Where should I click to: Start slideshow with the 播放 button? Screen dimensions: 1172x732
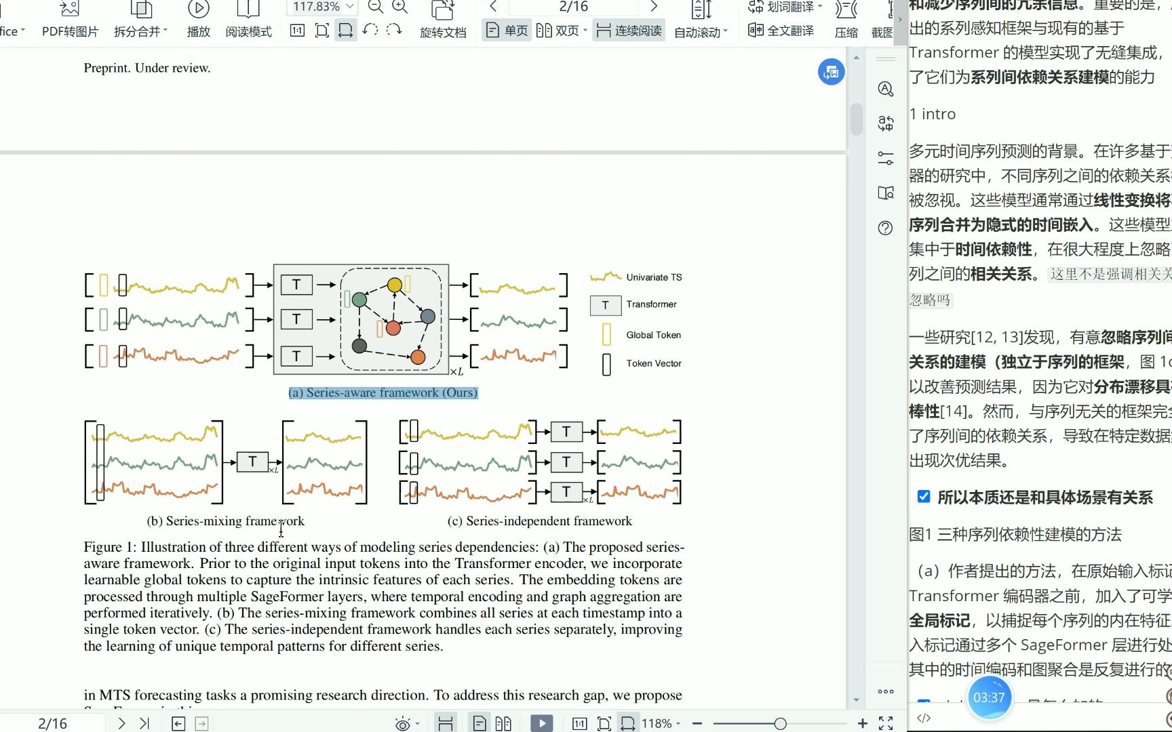199,20
